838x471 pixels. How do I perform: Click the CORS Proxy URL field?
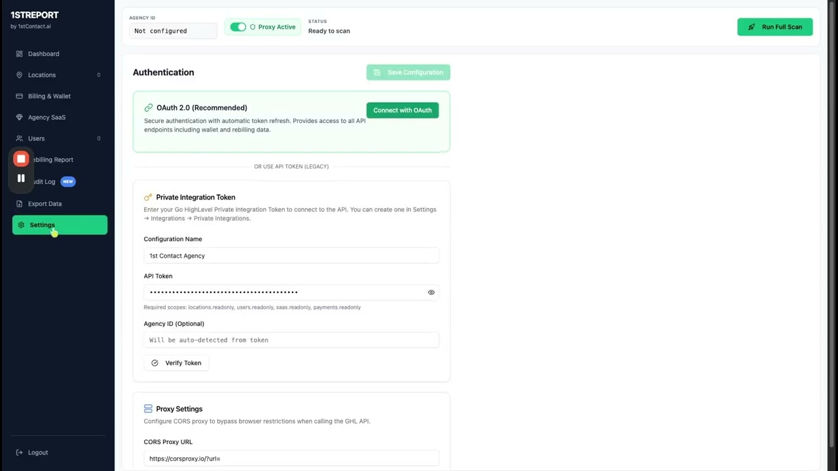point(291,459)
